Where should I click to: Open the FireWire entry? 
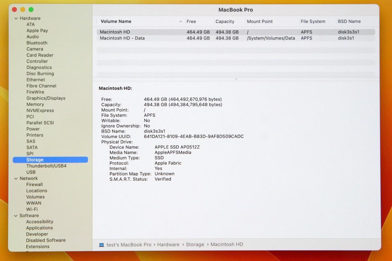(x=35, y=92)
